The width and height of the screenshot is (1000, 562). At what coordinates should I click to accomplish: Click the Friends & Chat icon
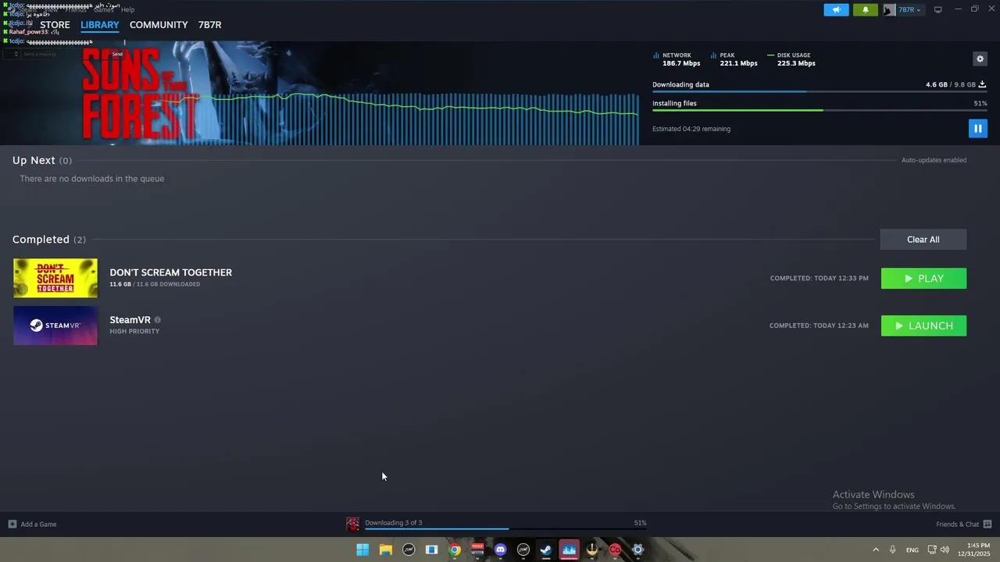pyautogui.click(x=987, y=525)
